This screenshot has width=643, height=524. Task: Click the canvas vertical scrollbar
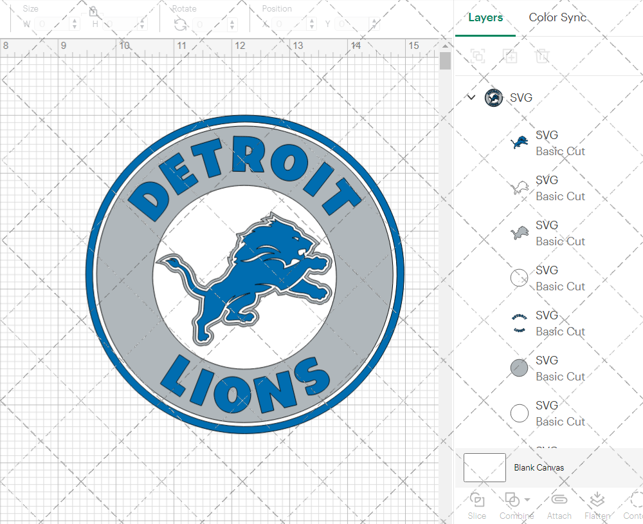pyautogui.click(x=444, y=61)
